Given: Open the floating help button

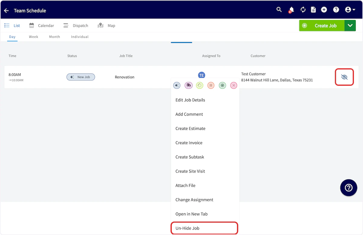Looking at the screenshot, I should point(348,188).
